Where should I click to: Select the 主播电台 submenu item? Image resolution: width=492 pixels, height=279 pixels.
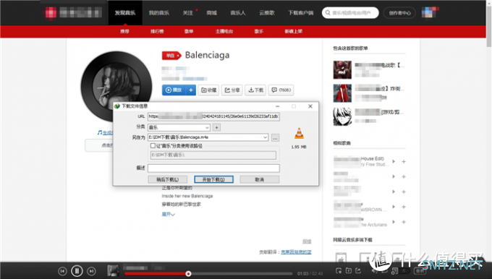[224, 31]
